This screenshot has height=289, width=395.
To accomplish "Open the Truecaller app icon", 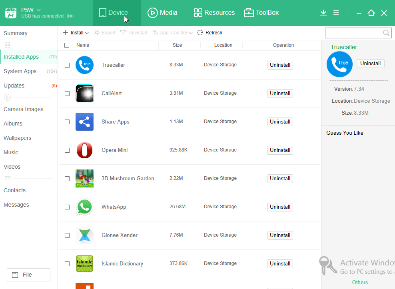I will pyautogui.click(x=84, y=65).
